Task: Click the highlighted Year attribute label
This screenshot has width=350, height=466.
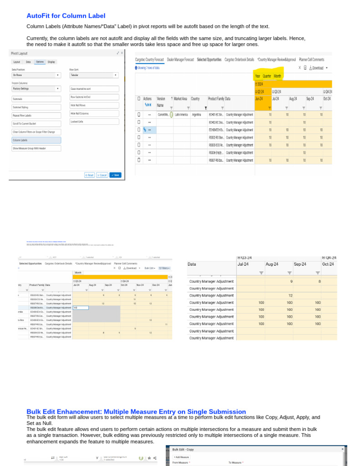Action: pyautogui.click(x=258, y=76)
